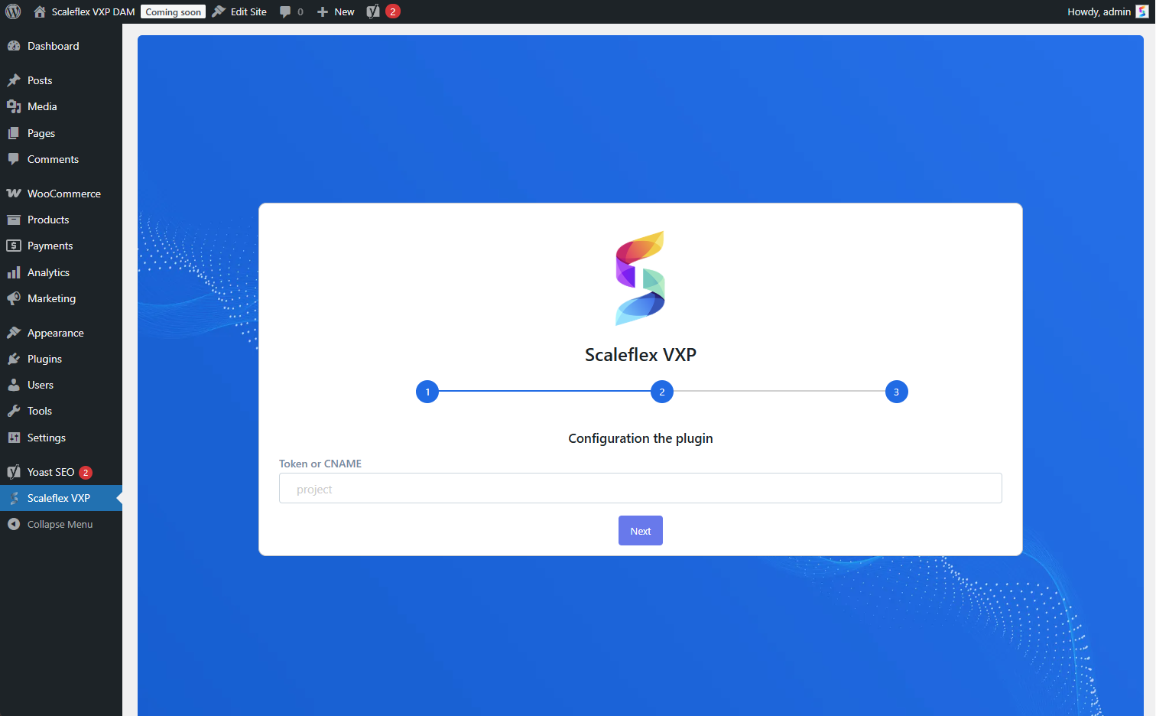Click the Settings sliders icon
This screenshot has width=1156, height=716.
[14, 438]
